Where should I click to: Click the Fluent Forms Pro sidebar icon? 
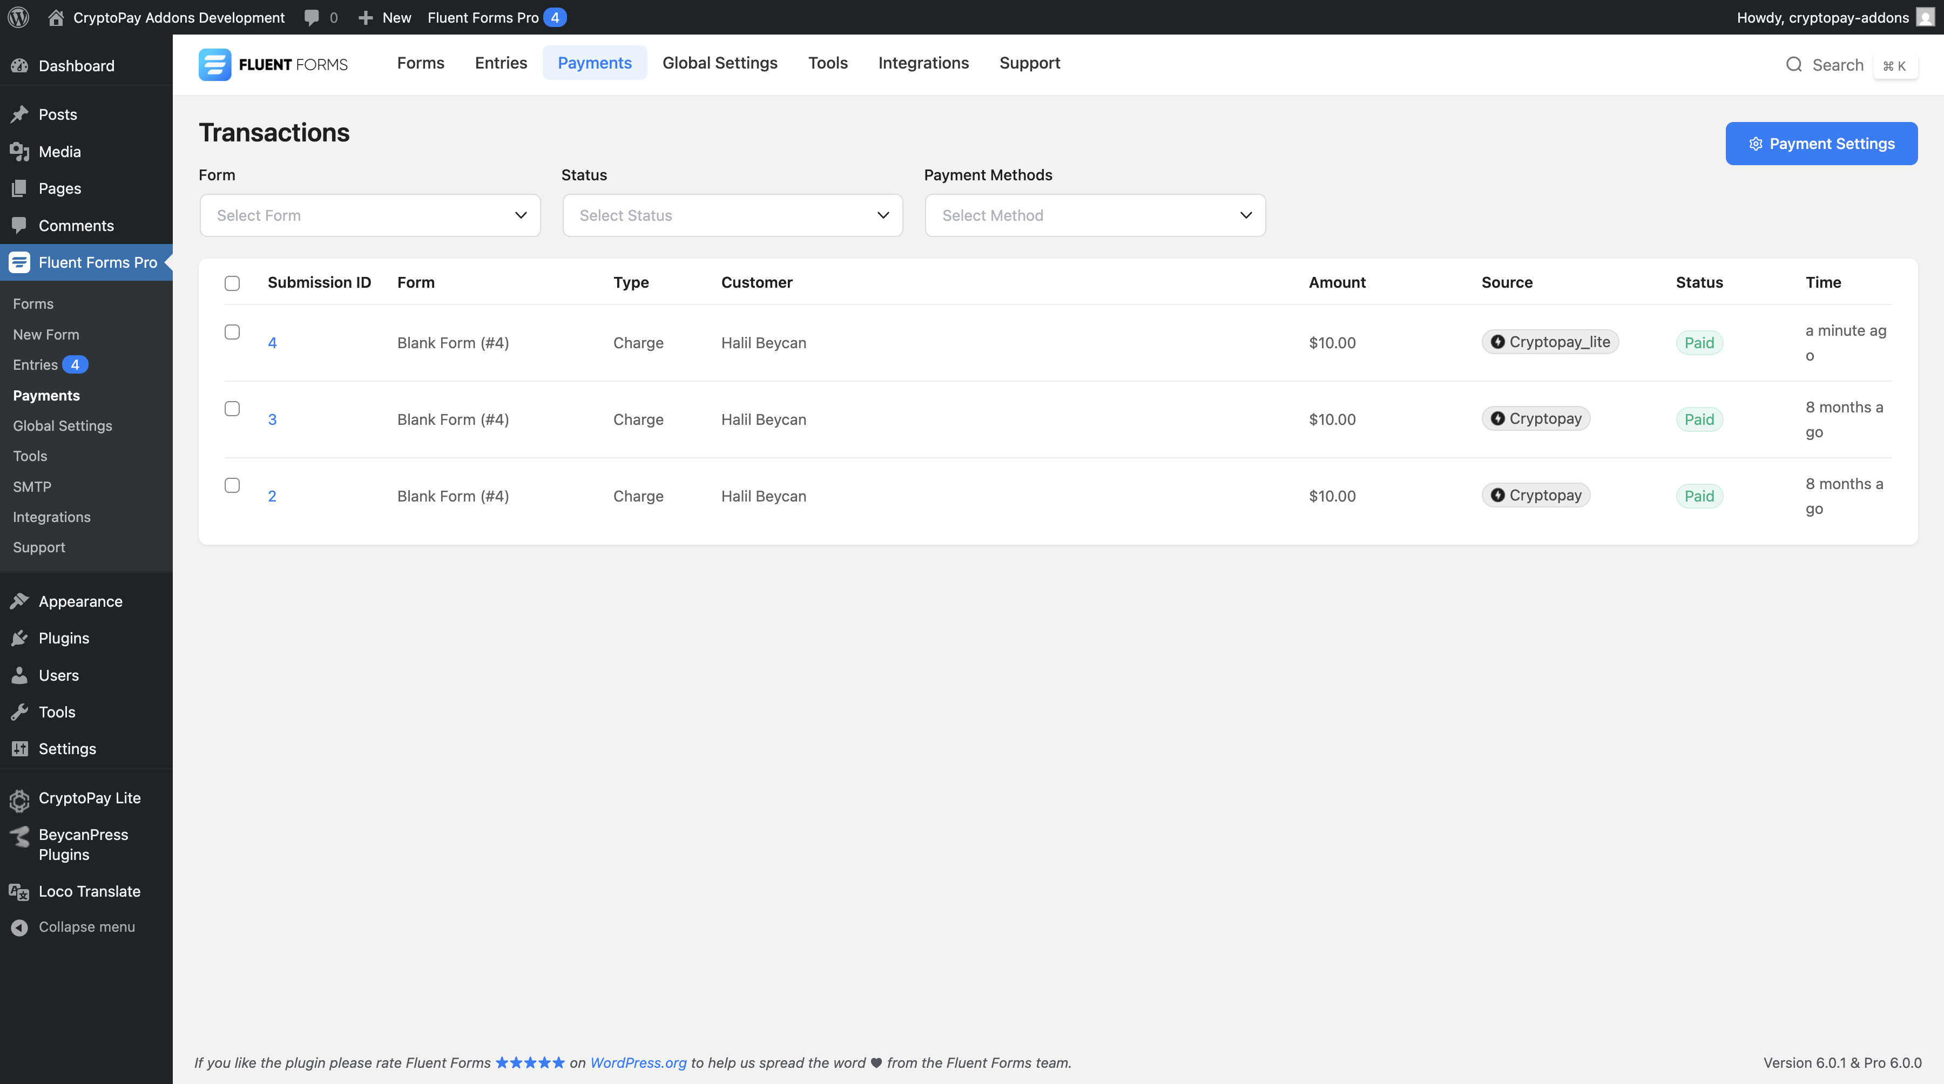[x=19, y=262]
